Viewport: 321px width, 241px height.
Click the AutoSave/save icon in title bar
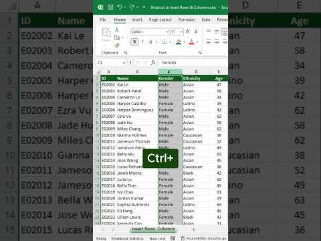(110, 7)
